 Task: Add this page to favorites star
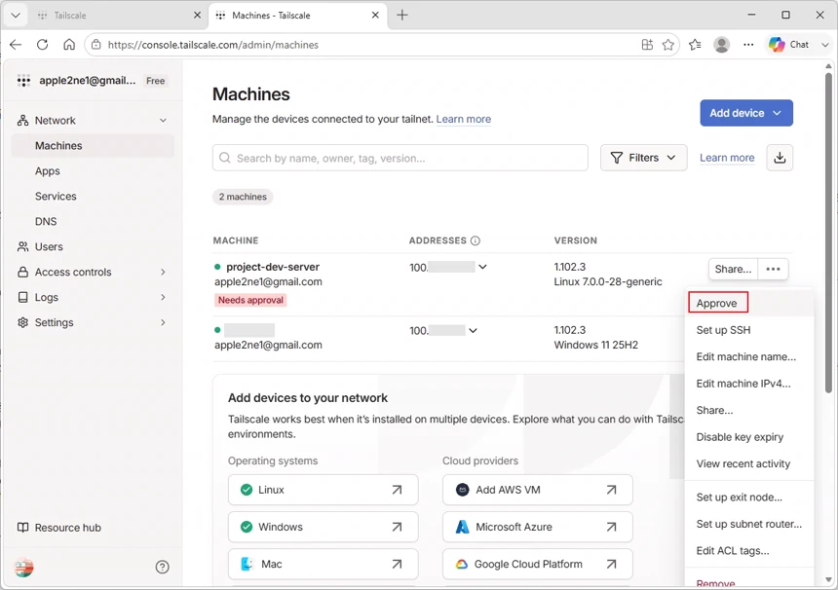point(668,45)
